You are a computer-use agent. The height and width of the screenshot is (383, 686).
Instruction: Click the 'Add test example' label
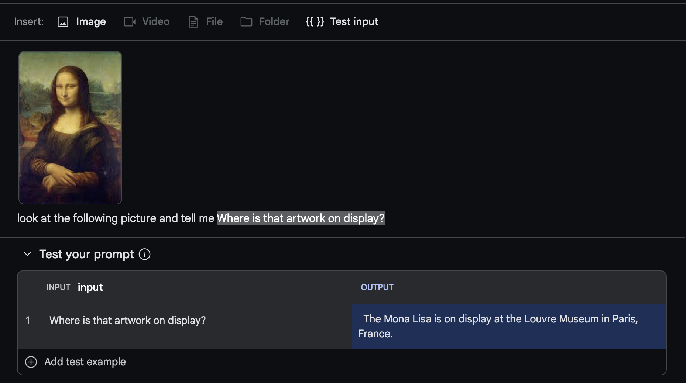click(x=85, y=362)
